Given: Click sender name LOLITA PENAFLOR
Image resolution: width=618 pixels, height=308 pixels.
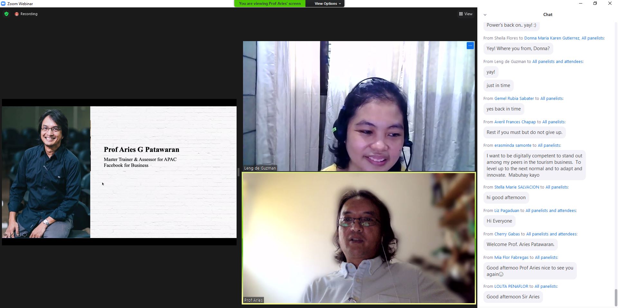Looking at the screenshot, I should (x=511, y=286).
